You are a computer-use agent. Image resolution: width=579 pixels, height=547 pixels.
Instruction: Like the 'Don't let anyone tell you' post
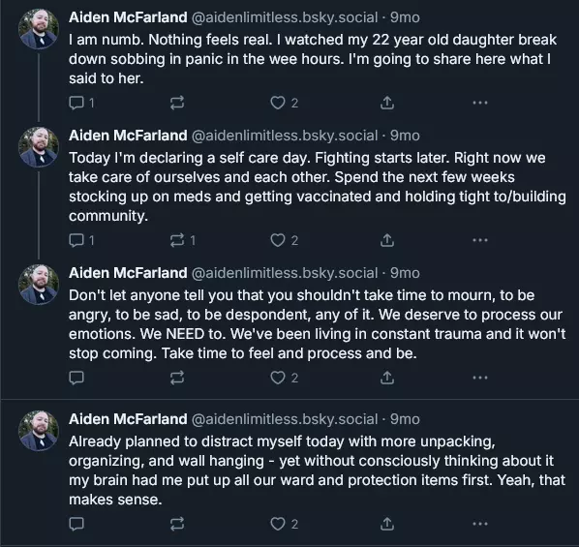(284, 378)
